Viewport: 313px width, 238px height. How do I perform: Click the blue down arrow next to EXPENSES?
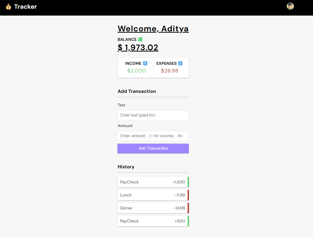click(x=180, y=63)
